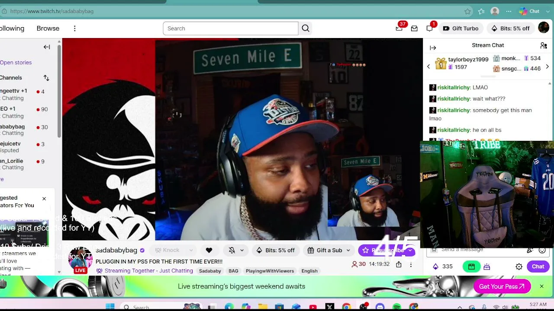Click the PlayingwWithViewers tag

tap(270, 271)
